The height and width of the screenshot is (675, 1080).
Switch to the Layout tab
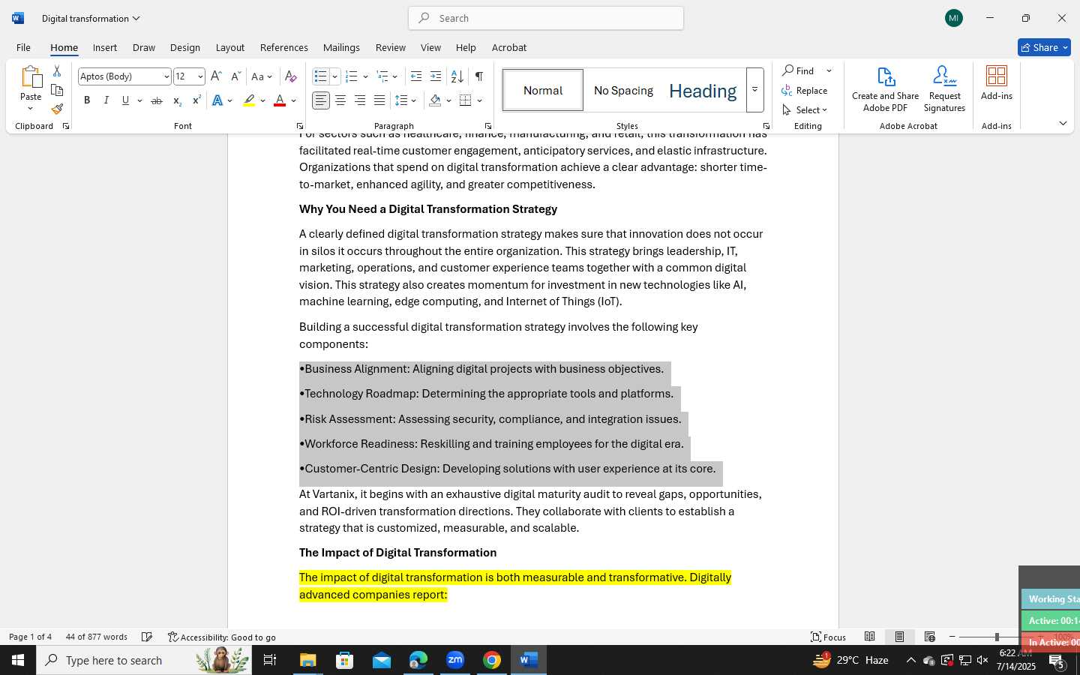click(230, 47)
